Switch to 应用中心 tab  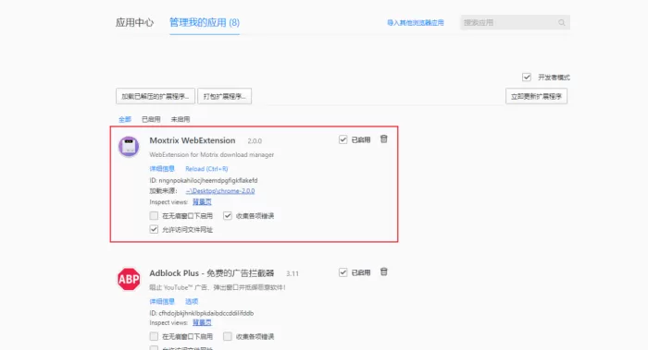pos(134,22)
